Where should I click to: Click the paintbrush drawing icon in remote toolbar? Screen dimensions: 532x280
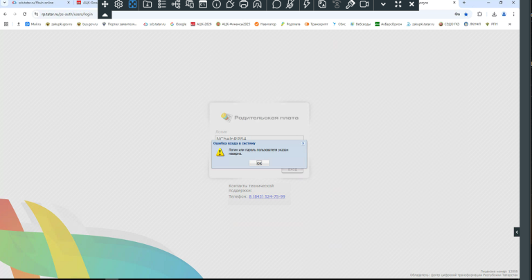tap(350, 4)
